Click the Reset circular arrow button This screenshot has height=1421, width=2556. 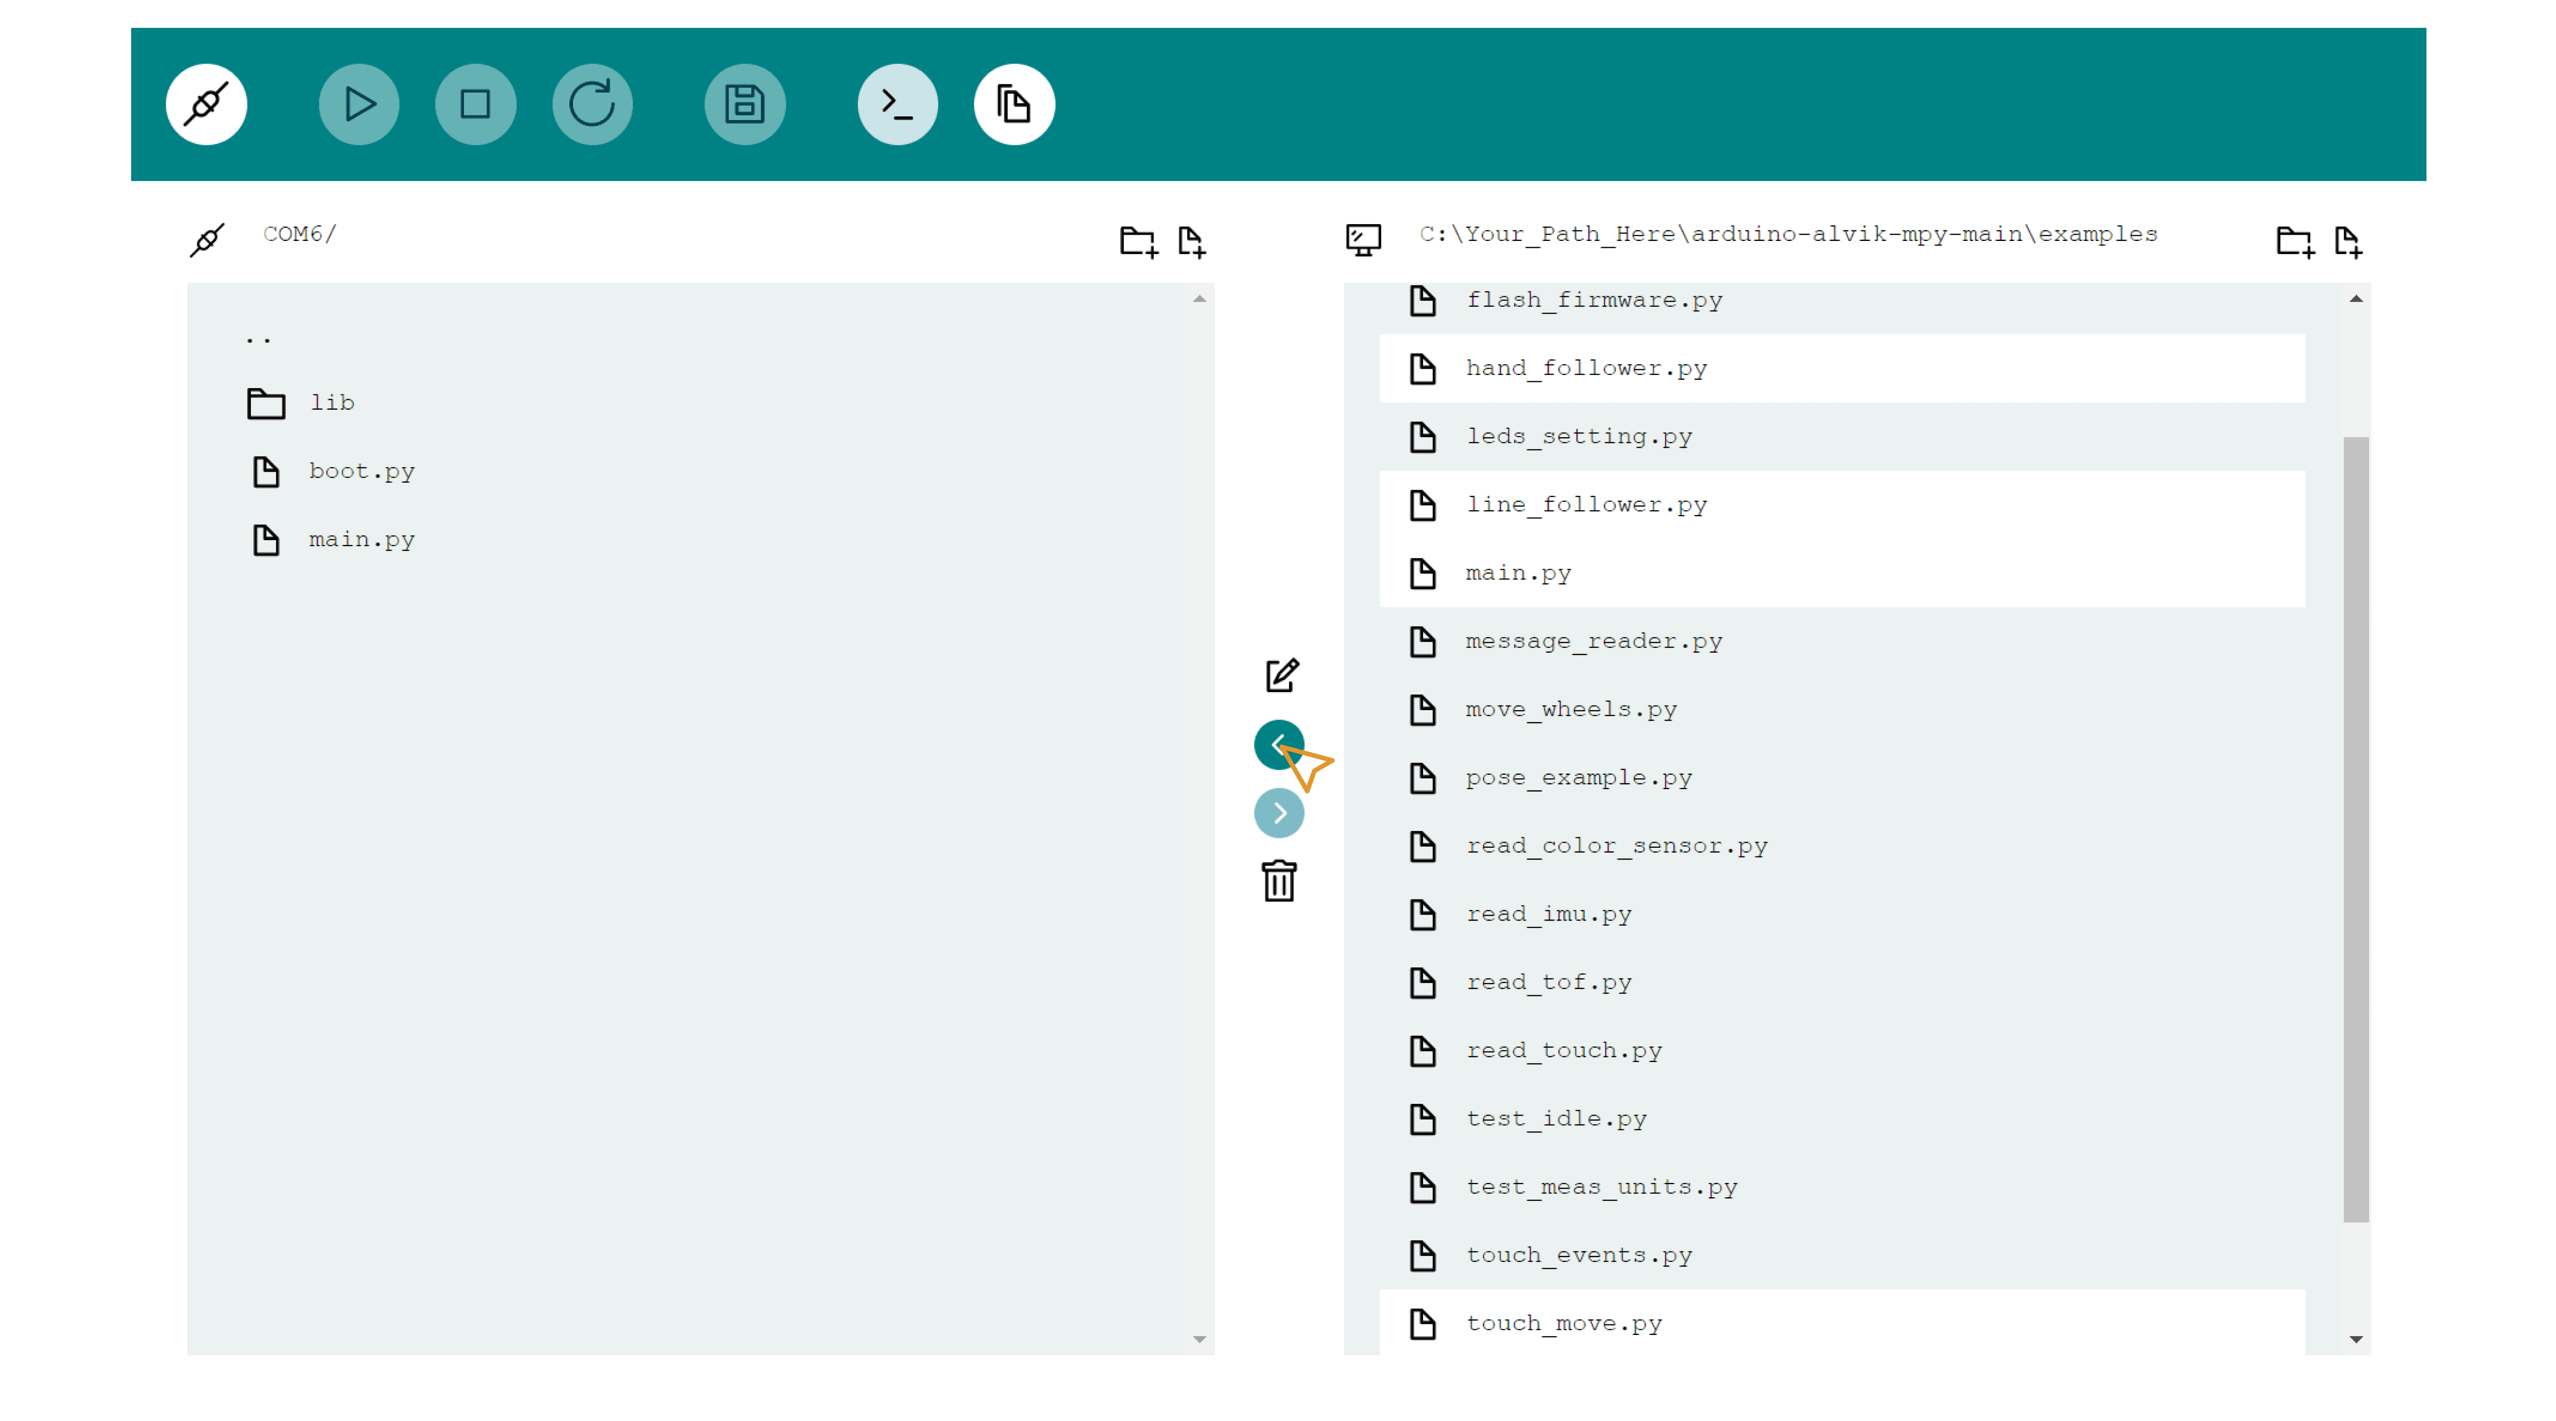pos(591,104)
